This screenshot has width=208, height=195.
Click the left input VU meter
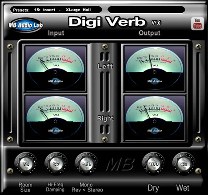point(56,68)
